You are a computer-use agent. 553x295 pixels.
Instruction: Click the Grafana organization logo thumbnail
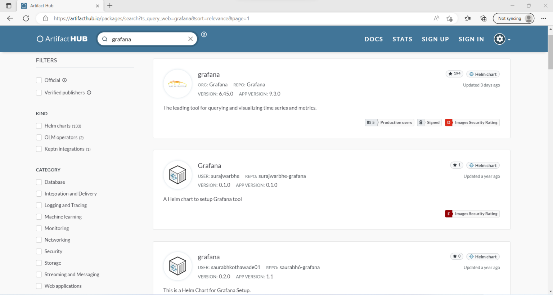(x=177, y=84)
